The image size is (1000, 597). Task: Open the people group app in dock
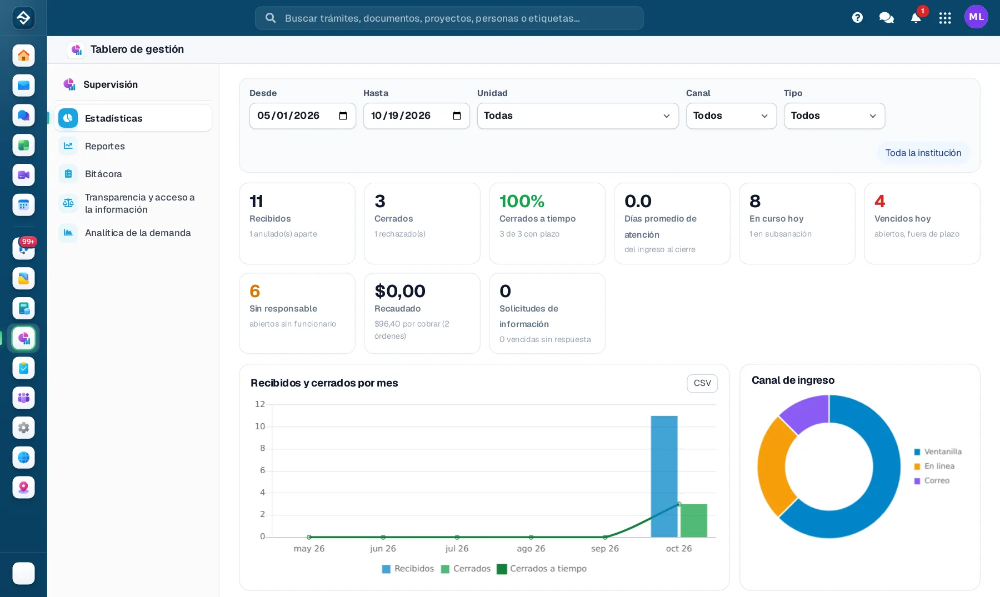tap(23, 398)
